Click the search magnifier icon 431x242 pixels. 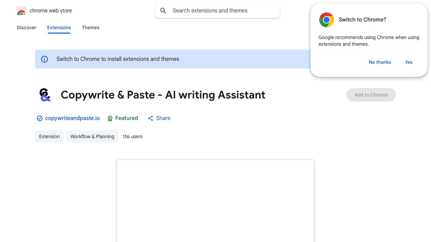coord(163,11)
